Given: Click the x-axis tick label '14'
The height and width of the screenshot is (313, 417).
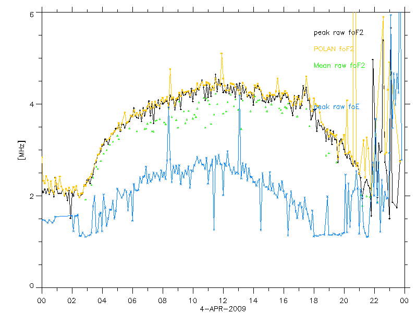Looking at the screenshot, I should point(253,301).
